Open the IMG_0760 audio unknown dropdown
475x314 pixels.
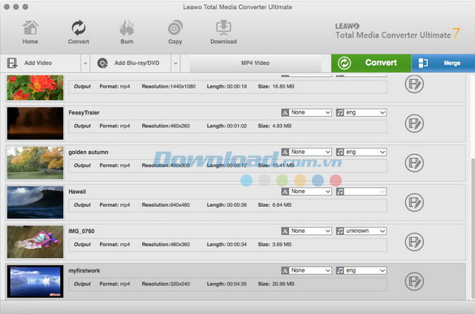click(365, 231)
